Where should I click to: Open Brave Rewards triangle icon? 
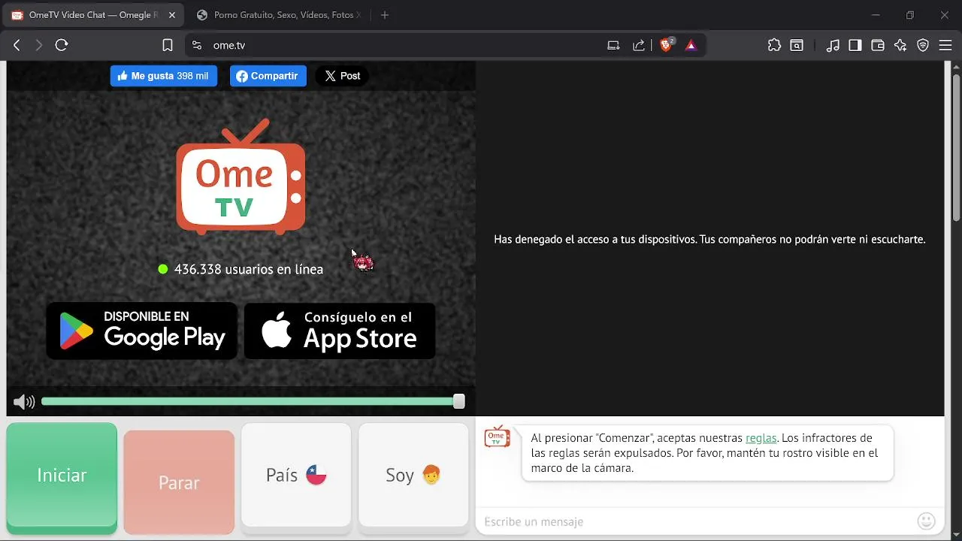pyautogui.click(x=691, y=46)
